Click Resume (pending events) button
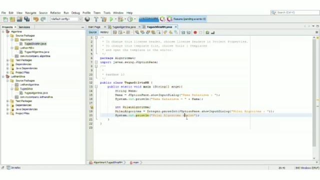This screenshot has width=320, height=180. [187, 19]
